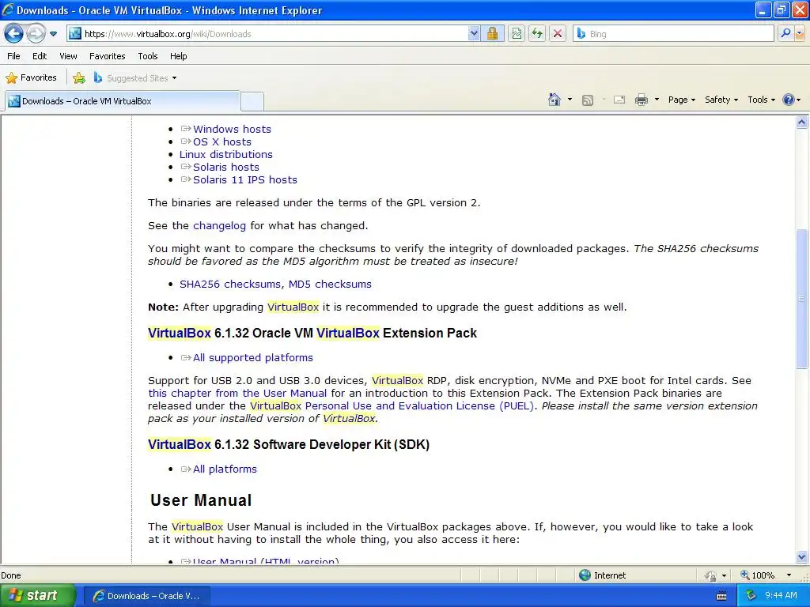This screenshot has height=607, width=810.
Task: Click the Forward navigation button
Action: [36, 34]
